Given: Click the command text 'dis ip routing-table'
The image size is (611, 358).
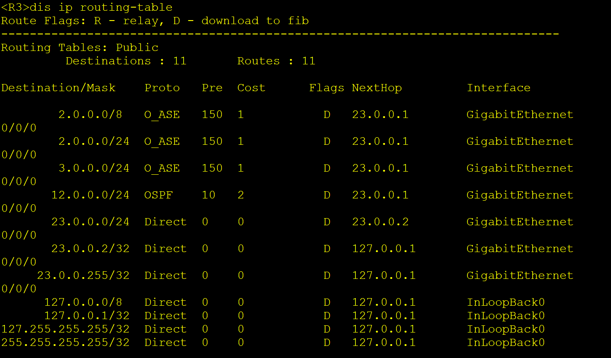Looking at the screenshot, I should 101,8.
